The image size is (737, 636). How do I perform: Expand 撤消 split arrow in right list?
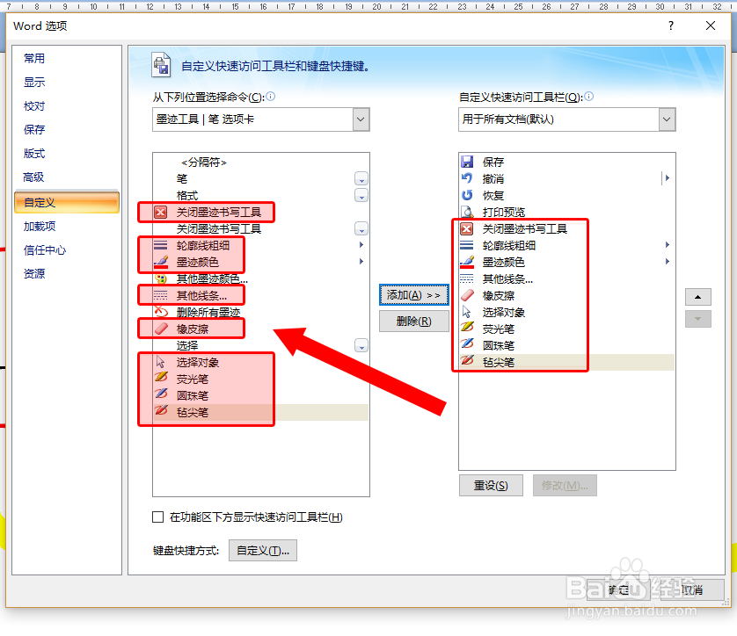pyautogui.click(x=667, y=178)
